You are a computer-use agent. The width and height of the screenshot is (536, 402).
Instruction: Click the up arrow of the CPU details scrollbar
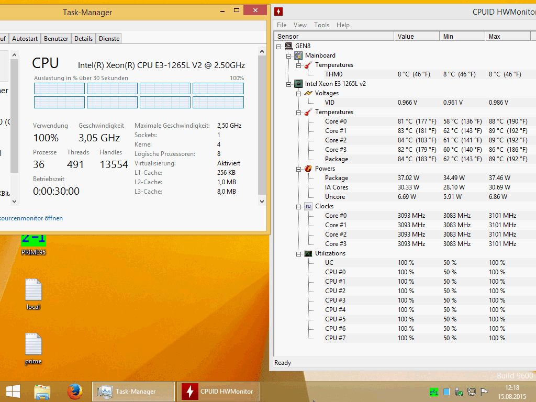coord(262,52)
